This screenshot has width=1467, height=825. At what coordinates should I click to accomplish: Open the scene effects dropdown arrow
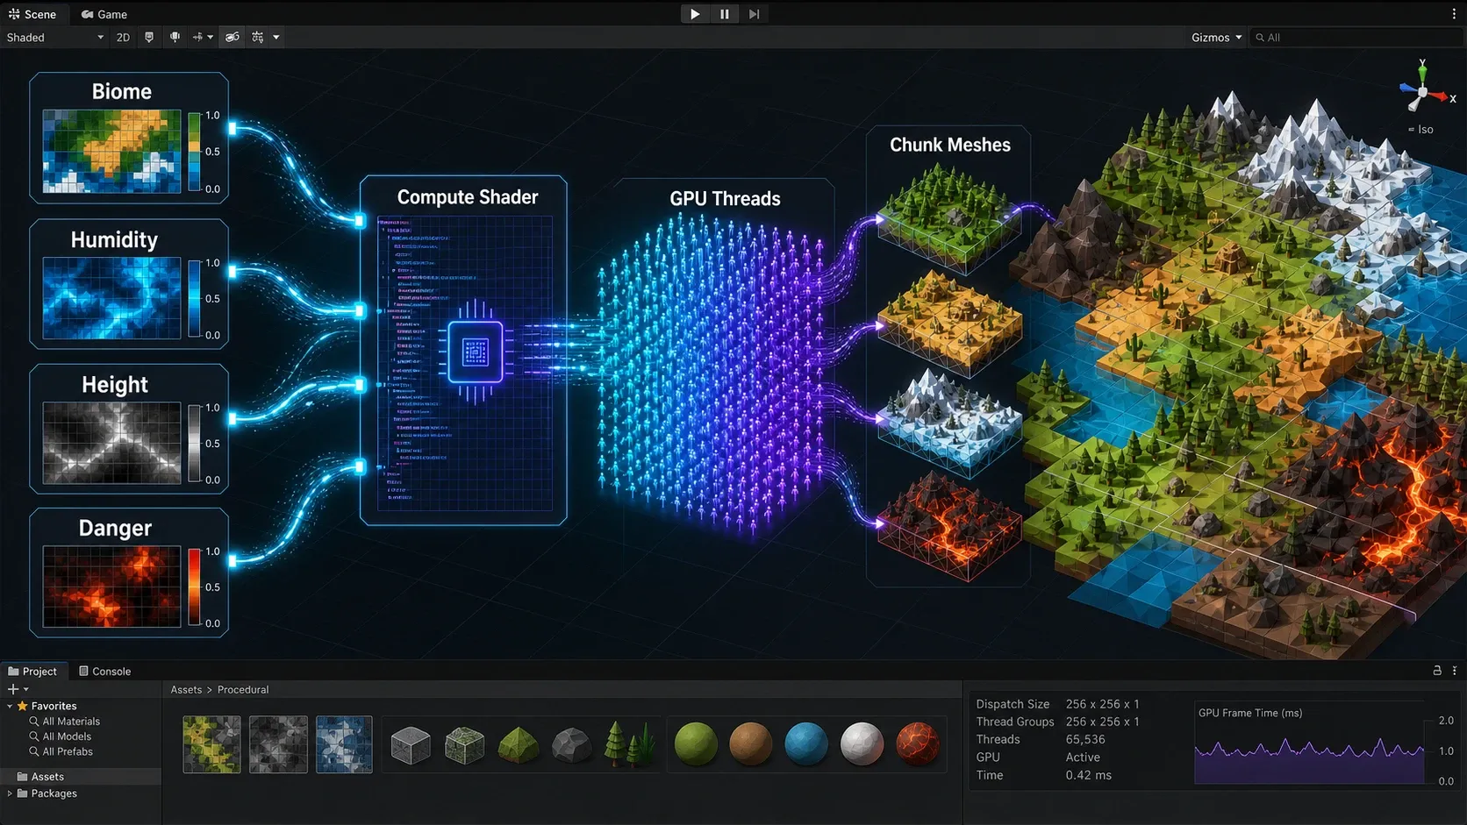210,38
